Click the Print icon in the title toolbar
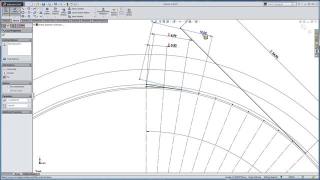 [49, 4]
